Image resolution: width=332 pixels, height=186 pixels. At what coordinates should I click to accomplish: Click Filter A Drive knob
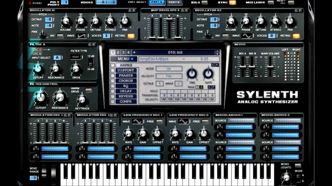76,69
